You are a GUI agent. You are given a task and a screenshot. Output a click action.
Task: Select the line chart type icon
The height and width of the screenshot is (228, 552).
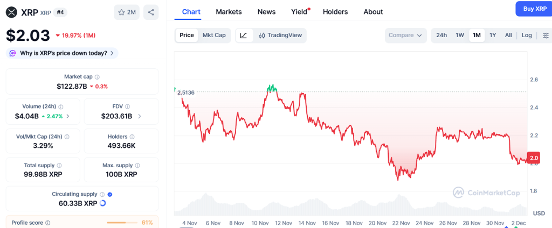244,35
